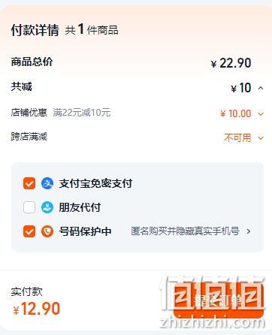Image resolution: width=272 pixels, height=335 pixels.
Task: Enable the 朋友代付 checkbox
Action: 29,207
